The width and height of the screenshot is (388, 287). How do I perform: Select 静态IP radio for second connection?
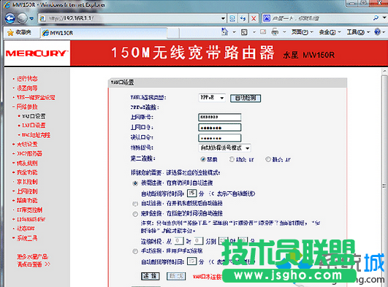[268, 159]
